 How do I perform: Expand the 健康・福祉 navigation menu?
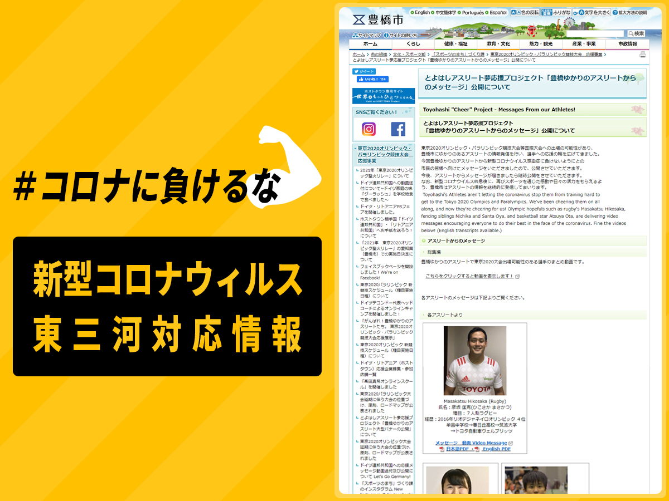click(456, 44)
